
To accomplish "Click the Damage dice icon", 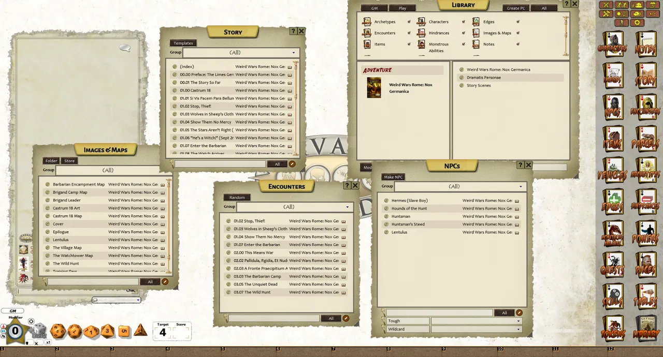I will pyautogui.click(x=39, y=331).
